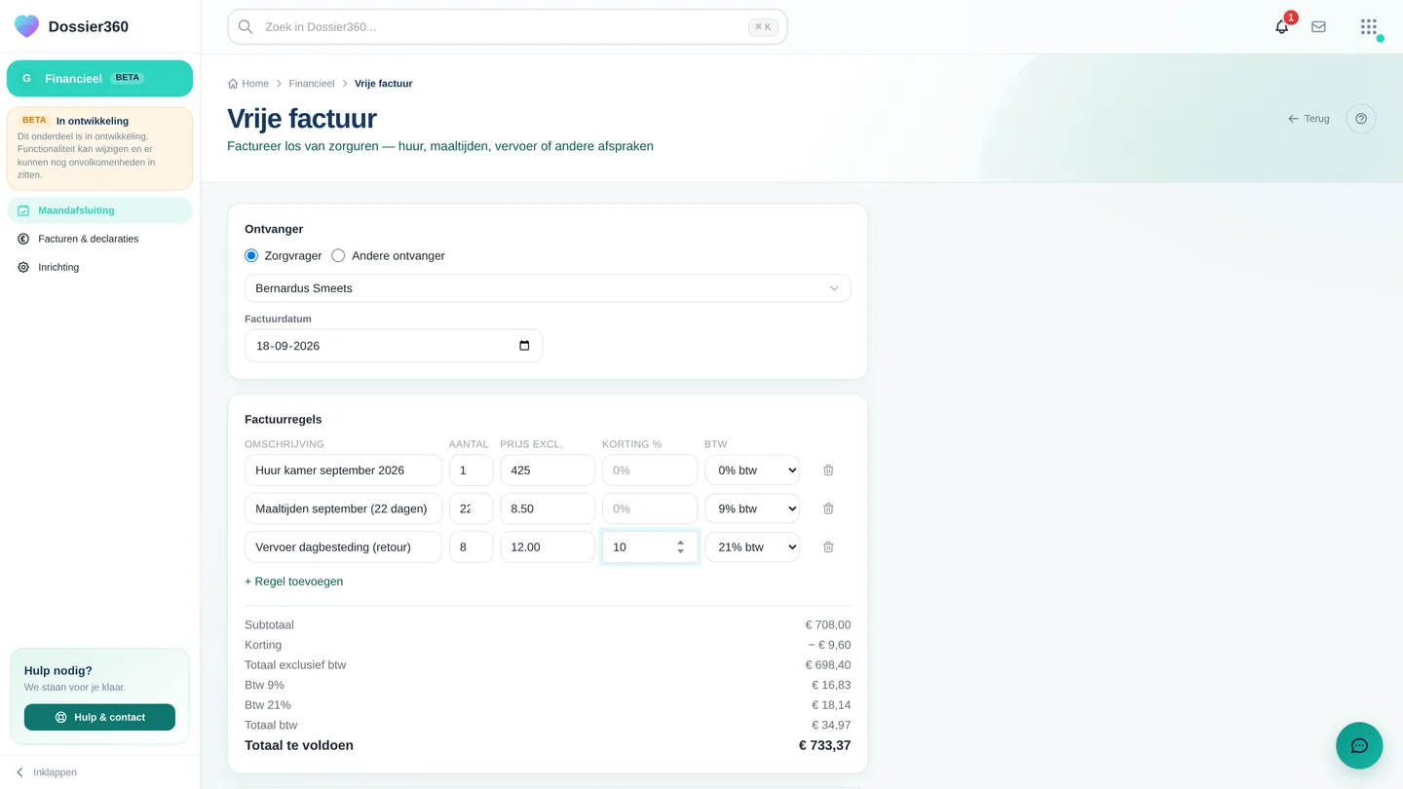
Task: Open the Factuurdatum calendar picker
Action: [x=524, y=346]
